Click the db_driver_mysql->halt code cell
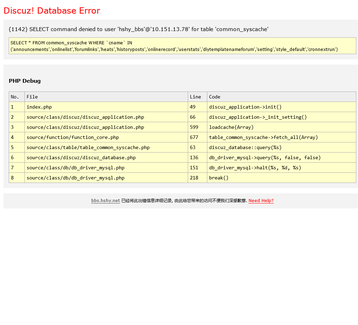Image resolution: width=358 pixels, height=325 pixels. point(255,168)
